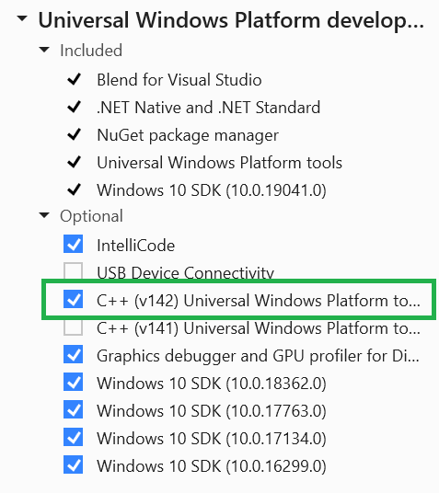Select the Blend for Visual Studio item
This screenshot has height=493, width=439.
tap(179, 79)
